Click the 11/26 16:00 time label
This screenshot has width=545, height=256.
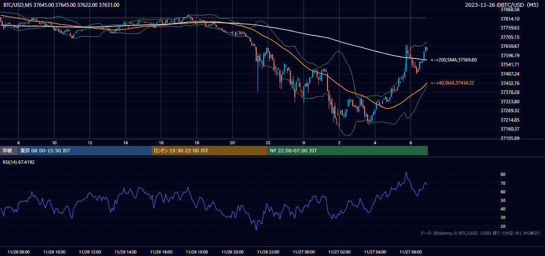point(161,252)
